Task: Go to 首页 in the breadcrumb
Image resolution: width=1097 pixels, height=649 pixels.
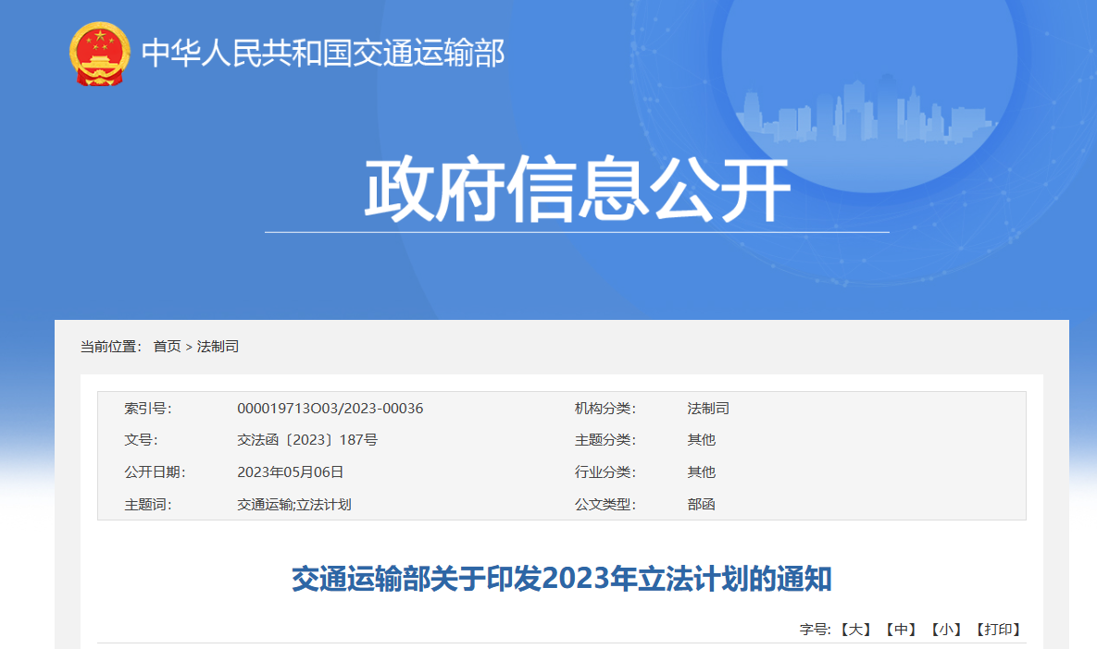Action: (x=167, y=347)
